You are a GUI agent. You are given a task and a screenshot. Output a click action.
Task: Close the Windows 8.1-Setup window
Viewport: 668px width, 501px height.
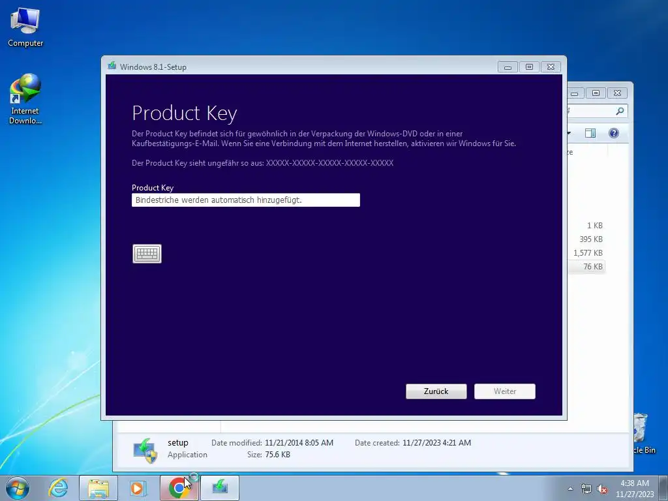pos(551,67)
